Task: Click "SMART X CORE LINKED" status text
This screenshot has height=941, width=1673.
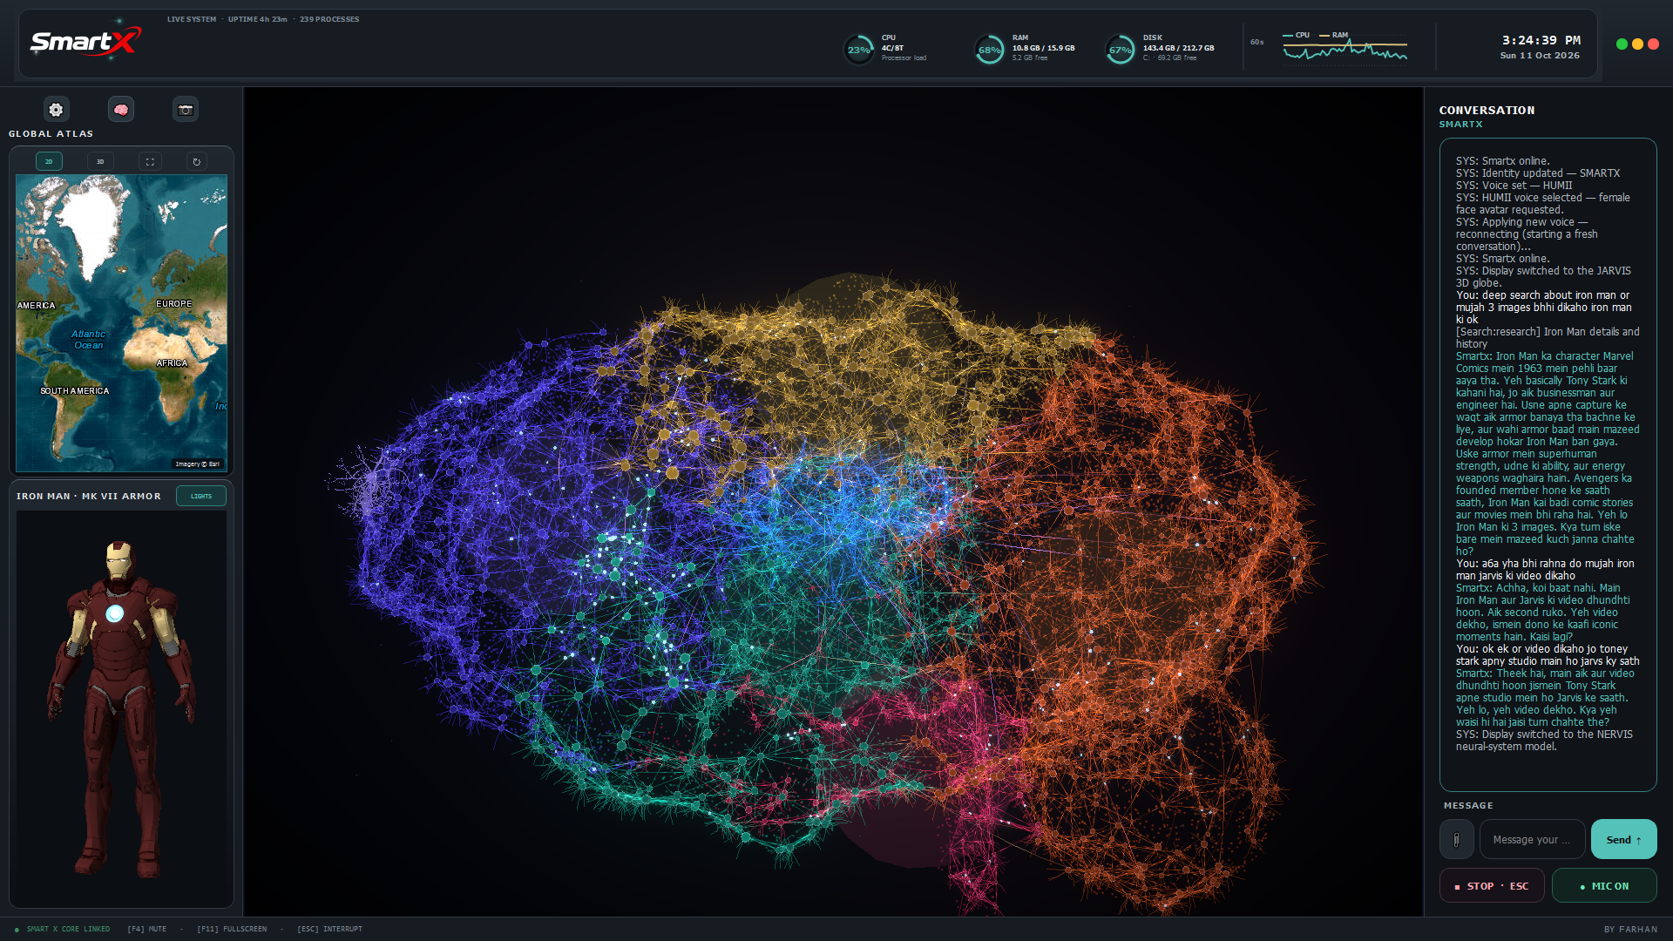Action: coord(68,929)
